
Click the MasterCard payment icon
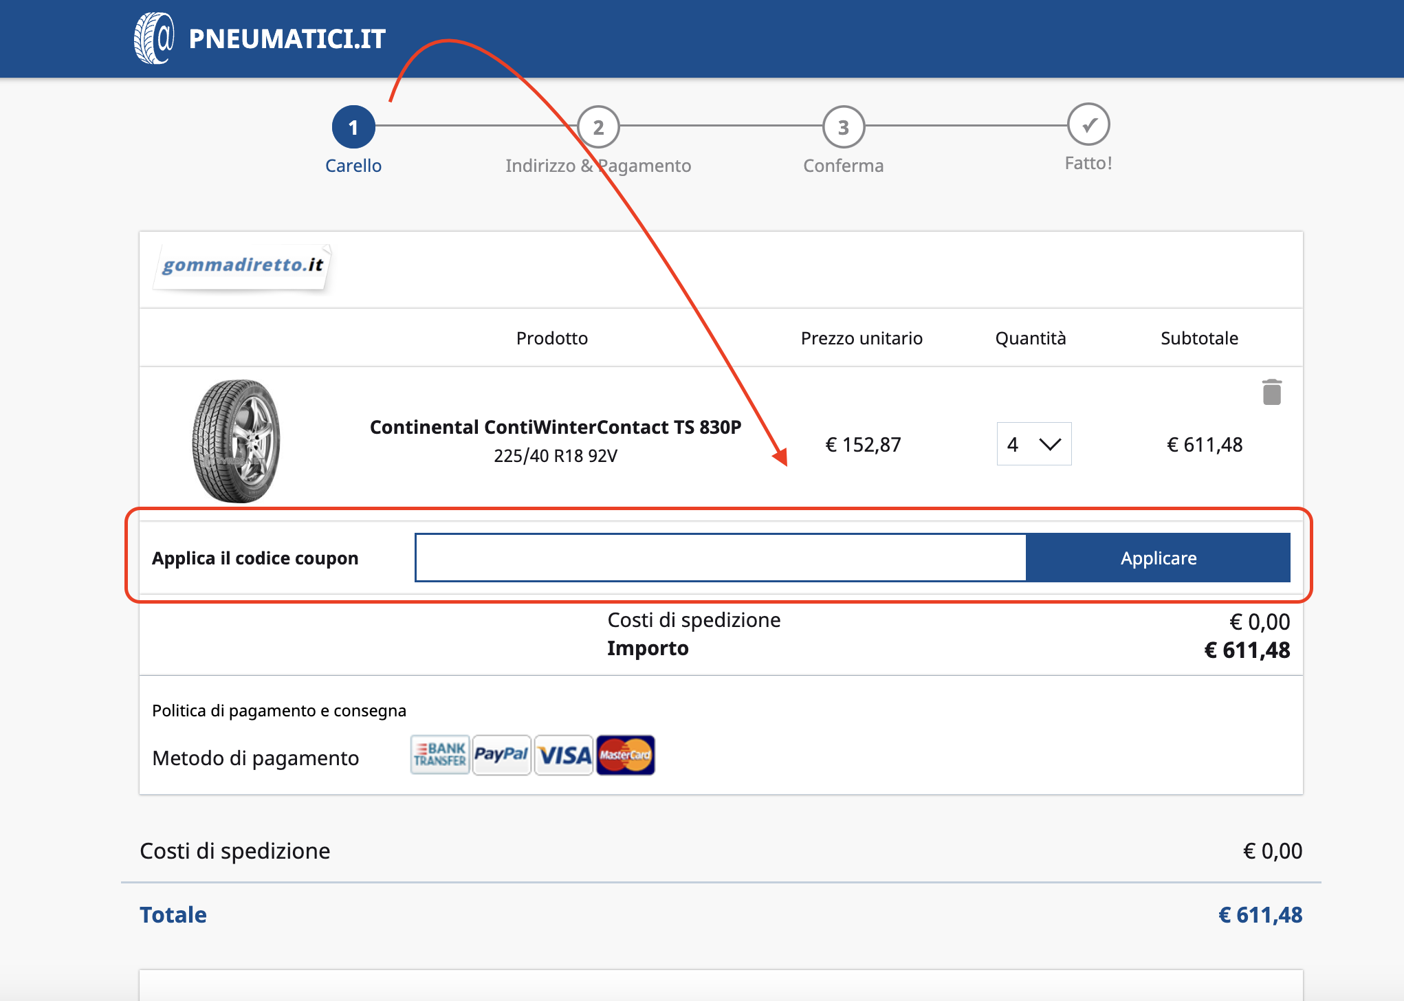(x=626, y=755)
